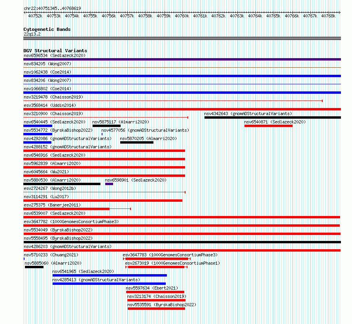Click the blue nsv6541965 variant bar
Viewport: 352px width, 324px height.
[x=110, y=275]
